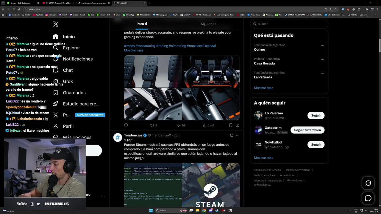Open Windows Start menu

pyautogui.click(x=151, y=210)
